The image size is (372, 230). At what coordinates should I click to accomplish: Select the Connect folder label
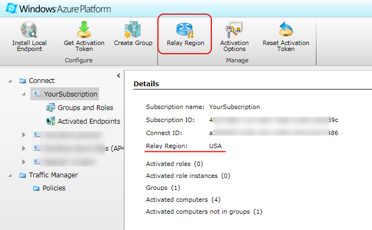pyautogui.click(x=41, y=81)
